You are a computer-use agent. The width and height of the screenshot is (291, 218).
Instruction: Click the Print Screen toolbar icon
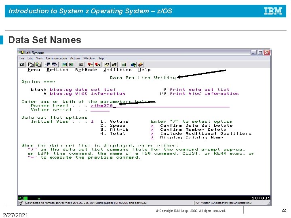pos(22,65)
